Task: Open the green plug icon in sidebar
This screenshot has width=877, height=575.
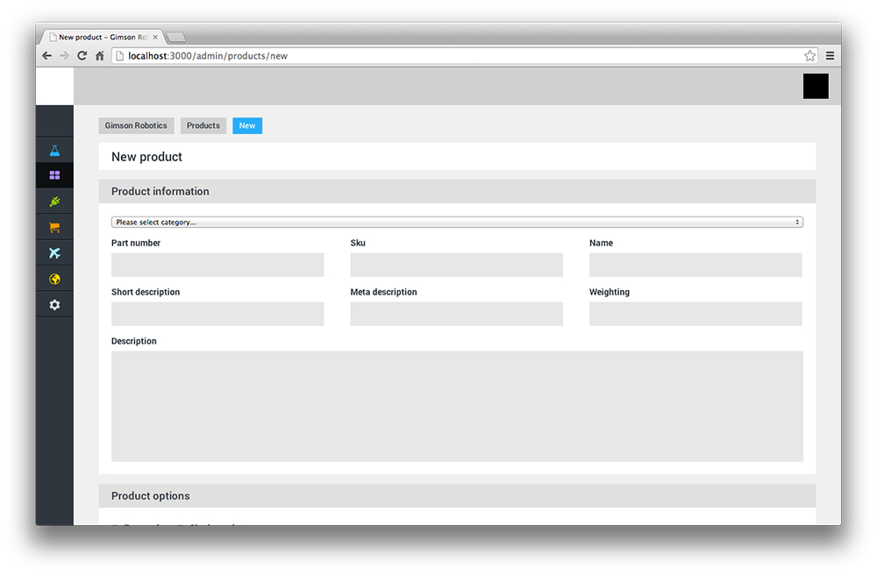Action: click(x=54, y=202)
